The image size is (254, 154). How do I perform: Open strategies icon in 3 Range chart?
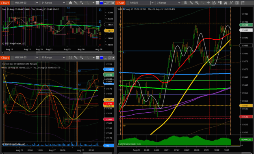pyautogui.click(x=237, y=3)
